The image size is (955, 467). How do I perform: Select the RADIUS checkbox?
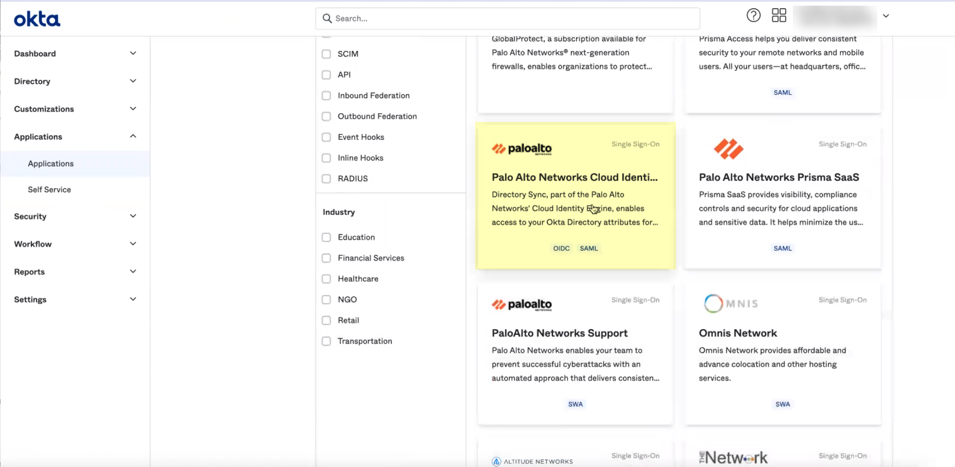[326, 178]
